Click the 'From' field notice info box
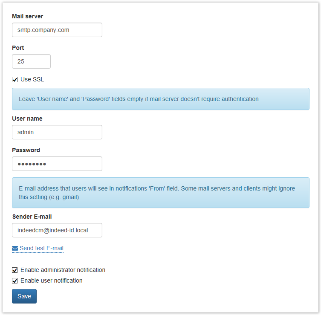Image resolution: width=321 pixels, height=315 pixels. click(x=160, y=193)
